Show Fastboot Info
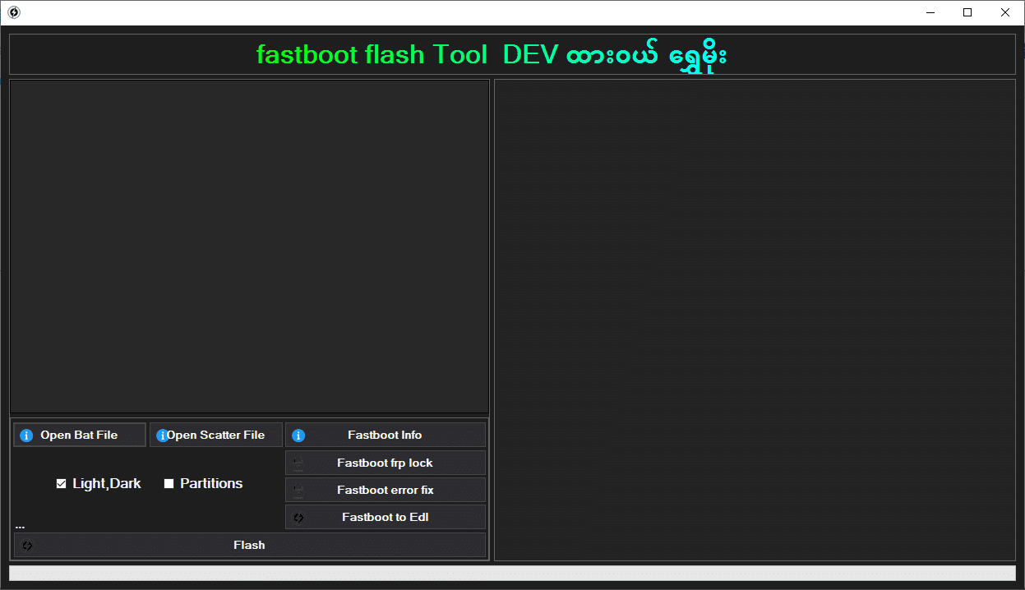This screenshot has width=1025, height=590. click(x=385, y=436)
